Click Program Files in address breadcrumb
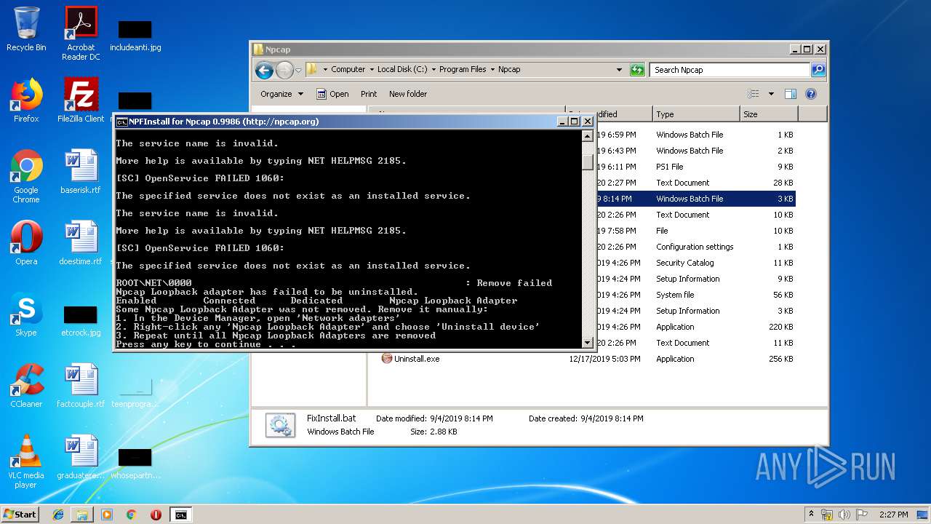Viewport: 931px width, 524px height. [463, 70]
